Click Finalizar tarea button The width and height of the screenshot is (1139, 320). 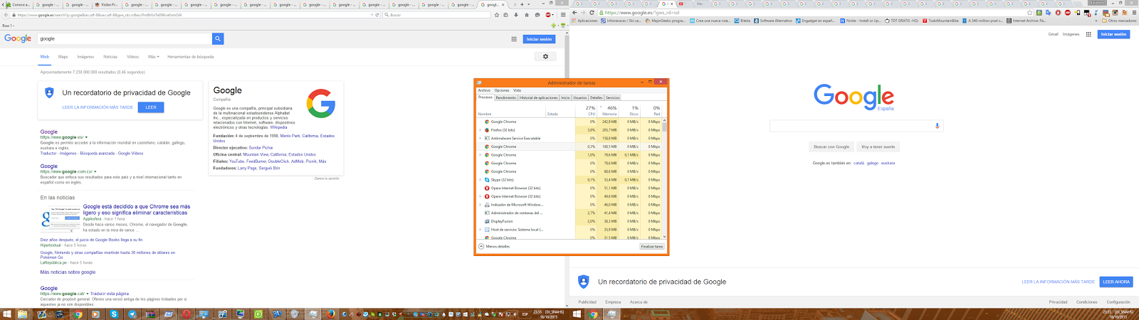(x=652, y=247)
